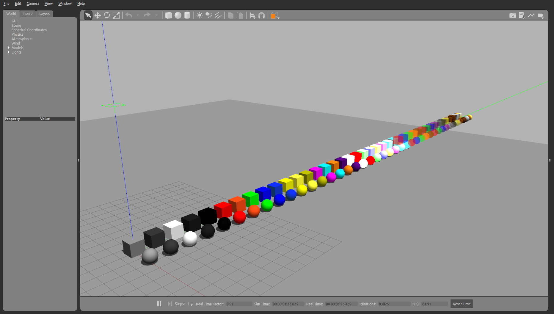Switch to the World tab

(11, 14)
